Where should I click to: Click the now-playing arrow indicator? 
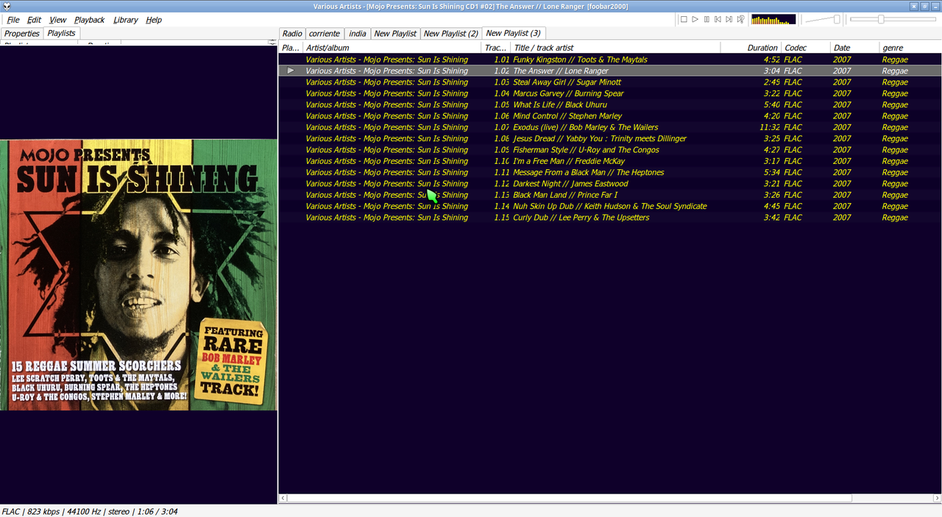(x=291, y=71)
